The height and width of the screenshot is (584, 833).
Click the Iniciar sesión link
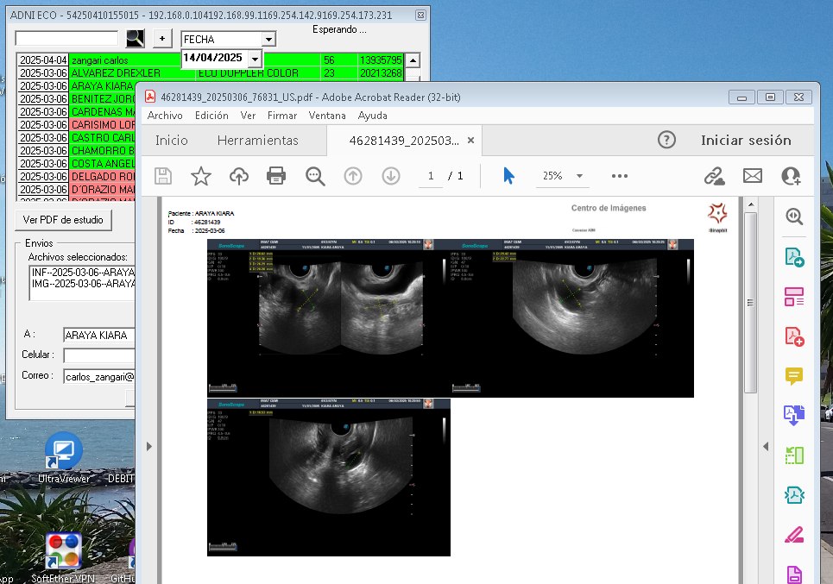tap(745, 140)
